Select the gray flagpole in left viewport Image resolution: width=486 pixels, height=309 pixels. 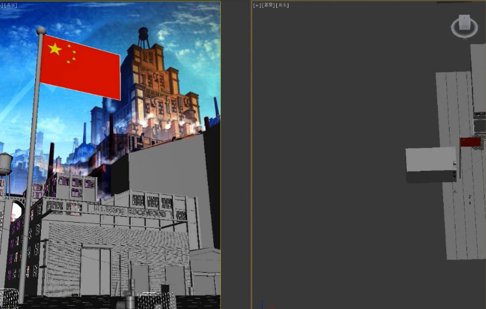tap(30, 167)
